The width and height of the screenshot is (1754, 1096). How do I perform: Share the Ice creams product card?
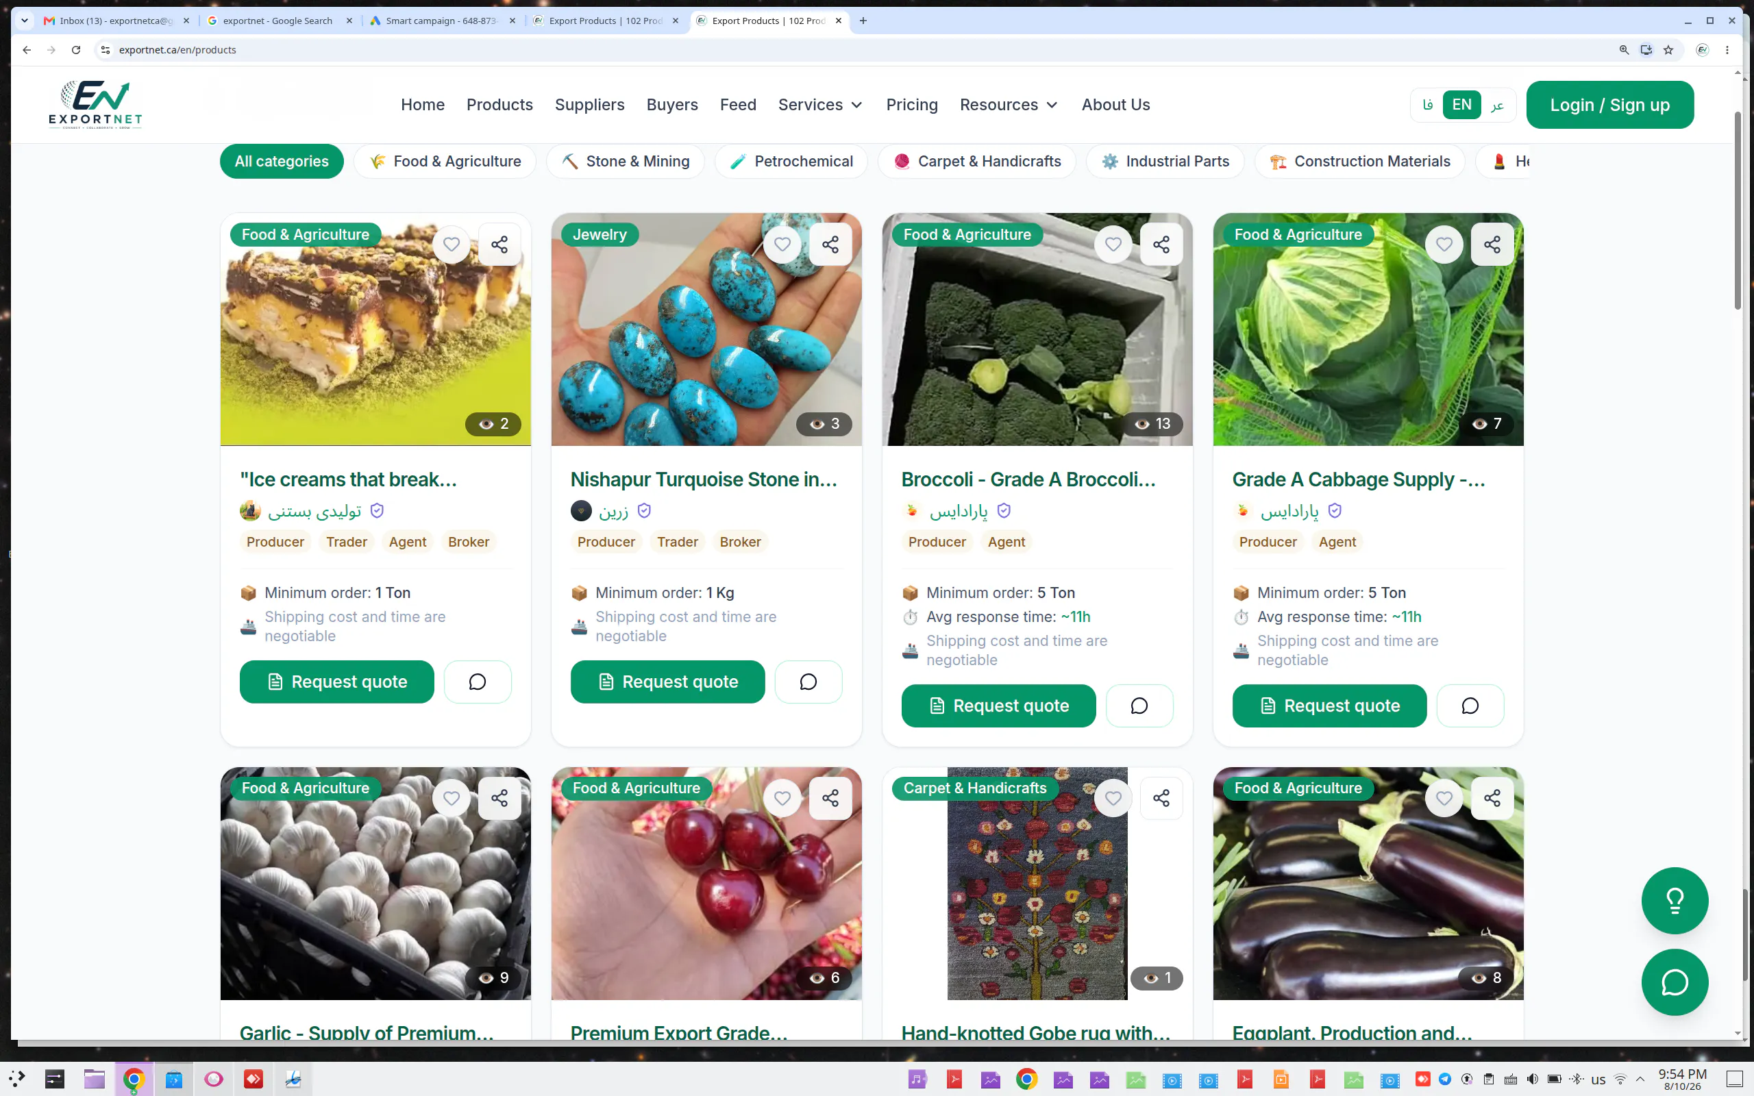coord(499,245)
